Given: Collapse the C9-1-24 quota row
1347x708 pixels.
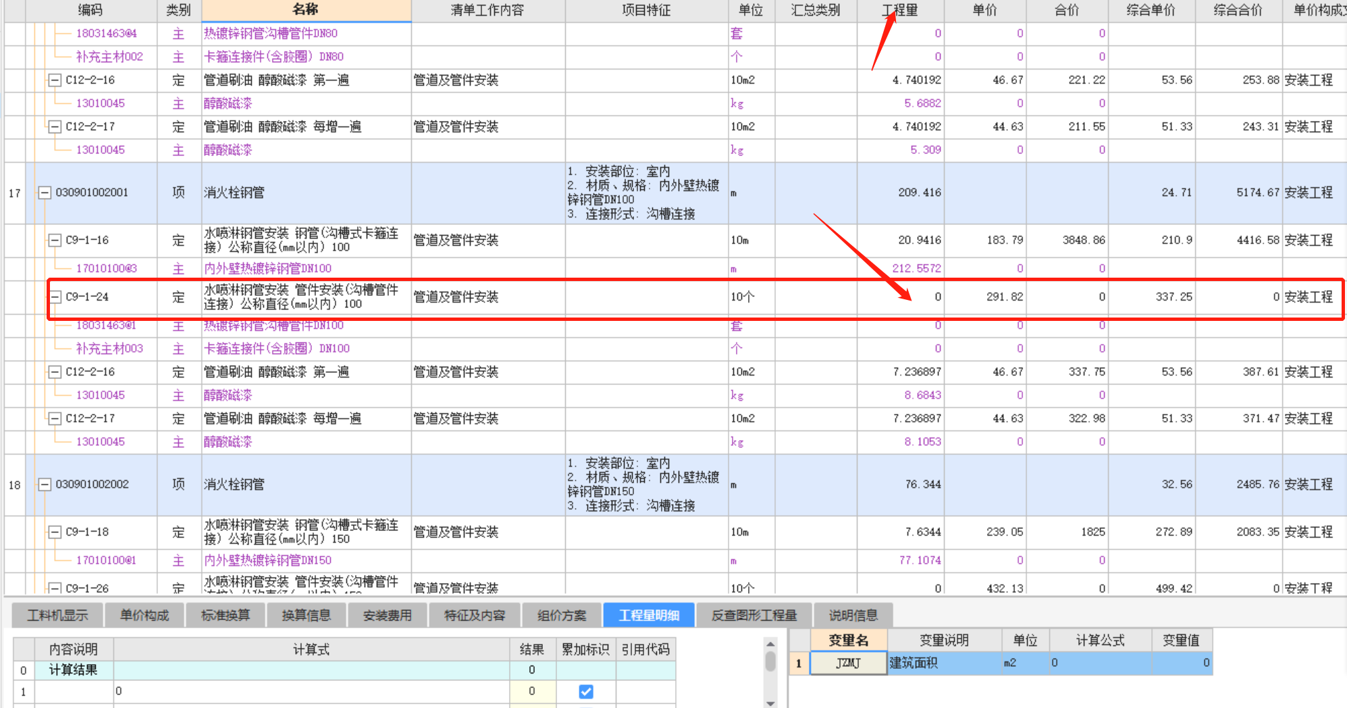Looking at the screenshot, I should click(55, 297).
